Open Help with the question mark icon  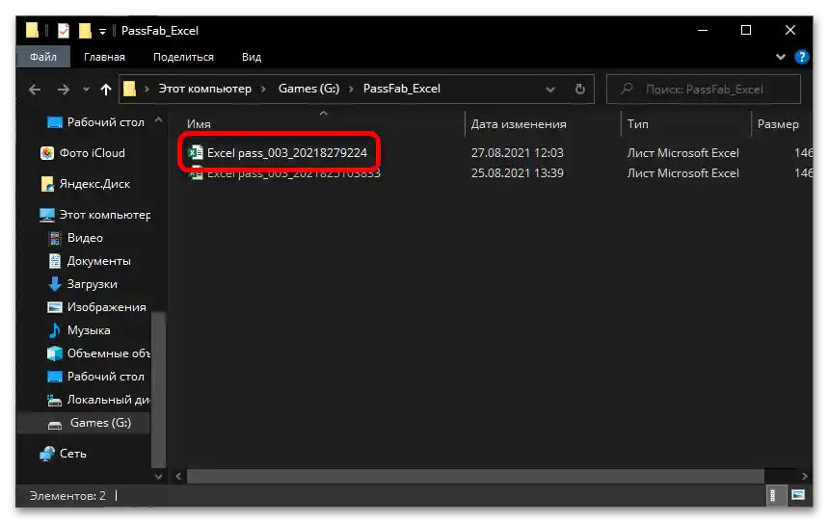click(801, 57)
